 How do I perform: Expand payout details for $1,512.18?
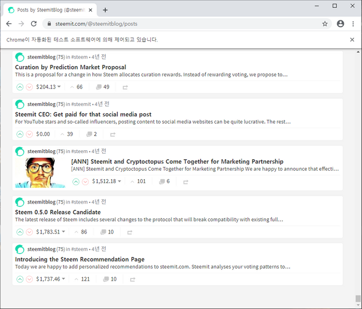[119, 181]
